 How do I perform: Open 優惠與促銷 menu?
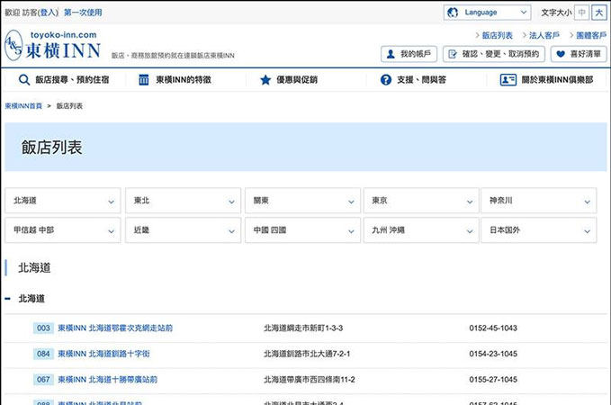289,80
